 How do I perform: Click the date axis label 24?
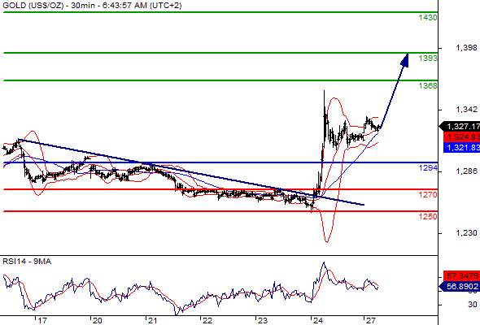coord(318,321)
